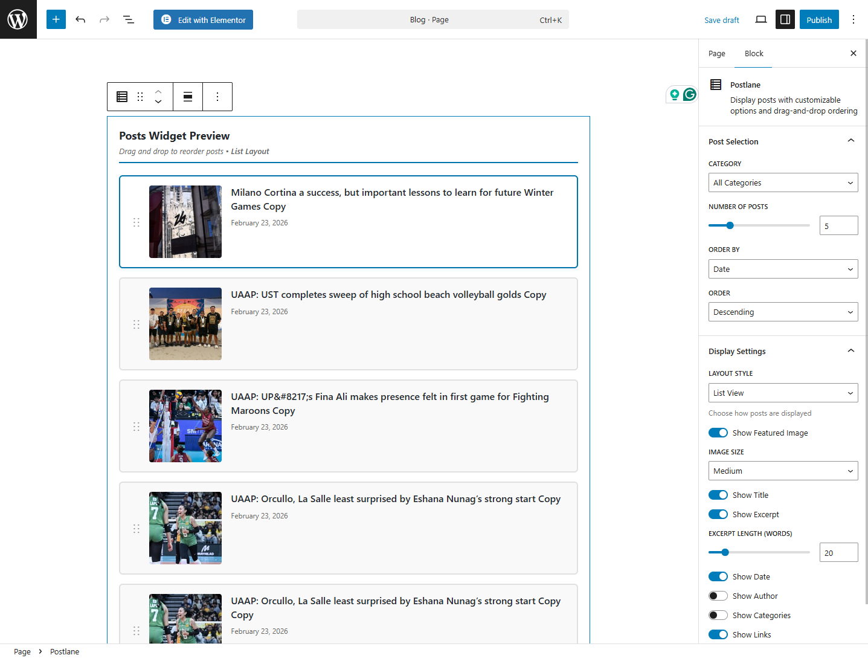Enable the Show Author toggle
This screenshot has height=658, width=868.
(718, 596)
